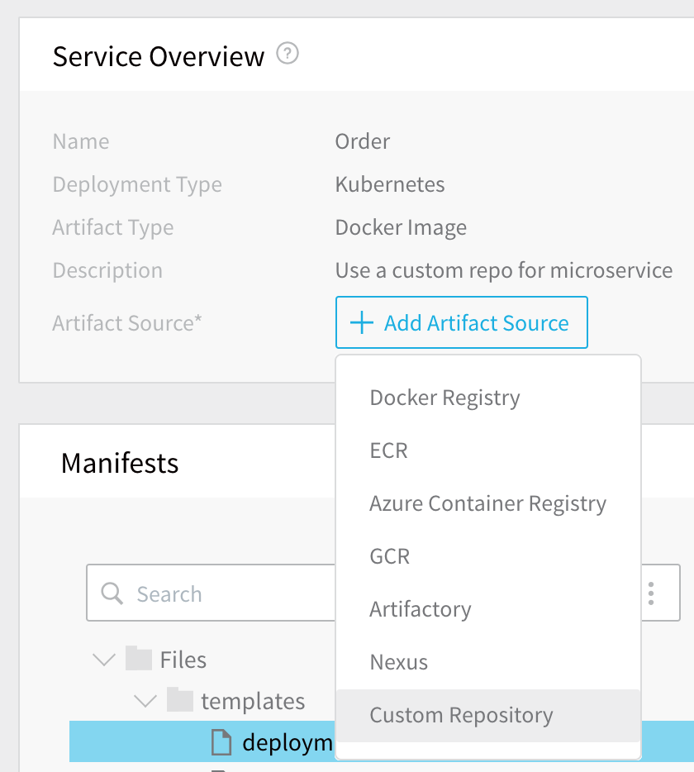
Task: Pick GCR from the artifact source list
Action: click(488, 556)
